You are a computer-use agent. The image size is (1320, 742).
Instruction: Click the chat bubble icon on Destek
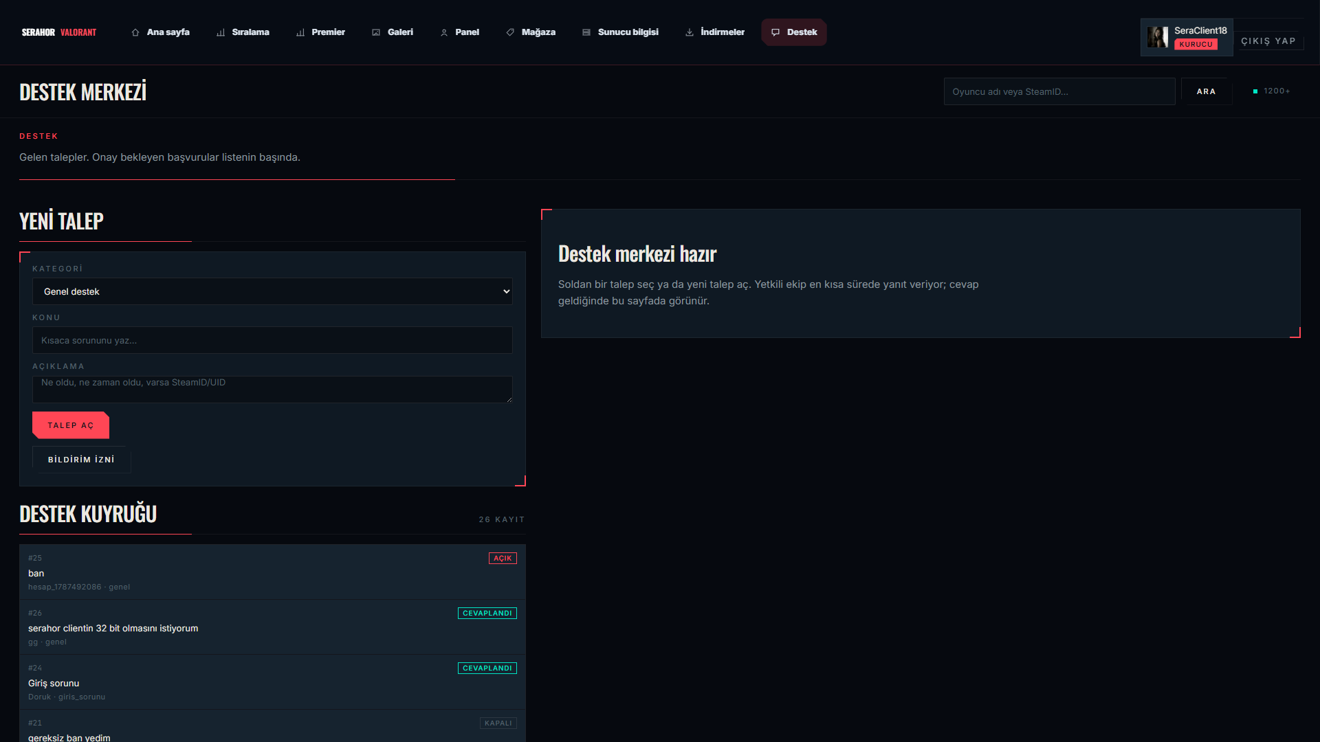click(x=775, y=32)
